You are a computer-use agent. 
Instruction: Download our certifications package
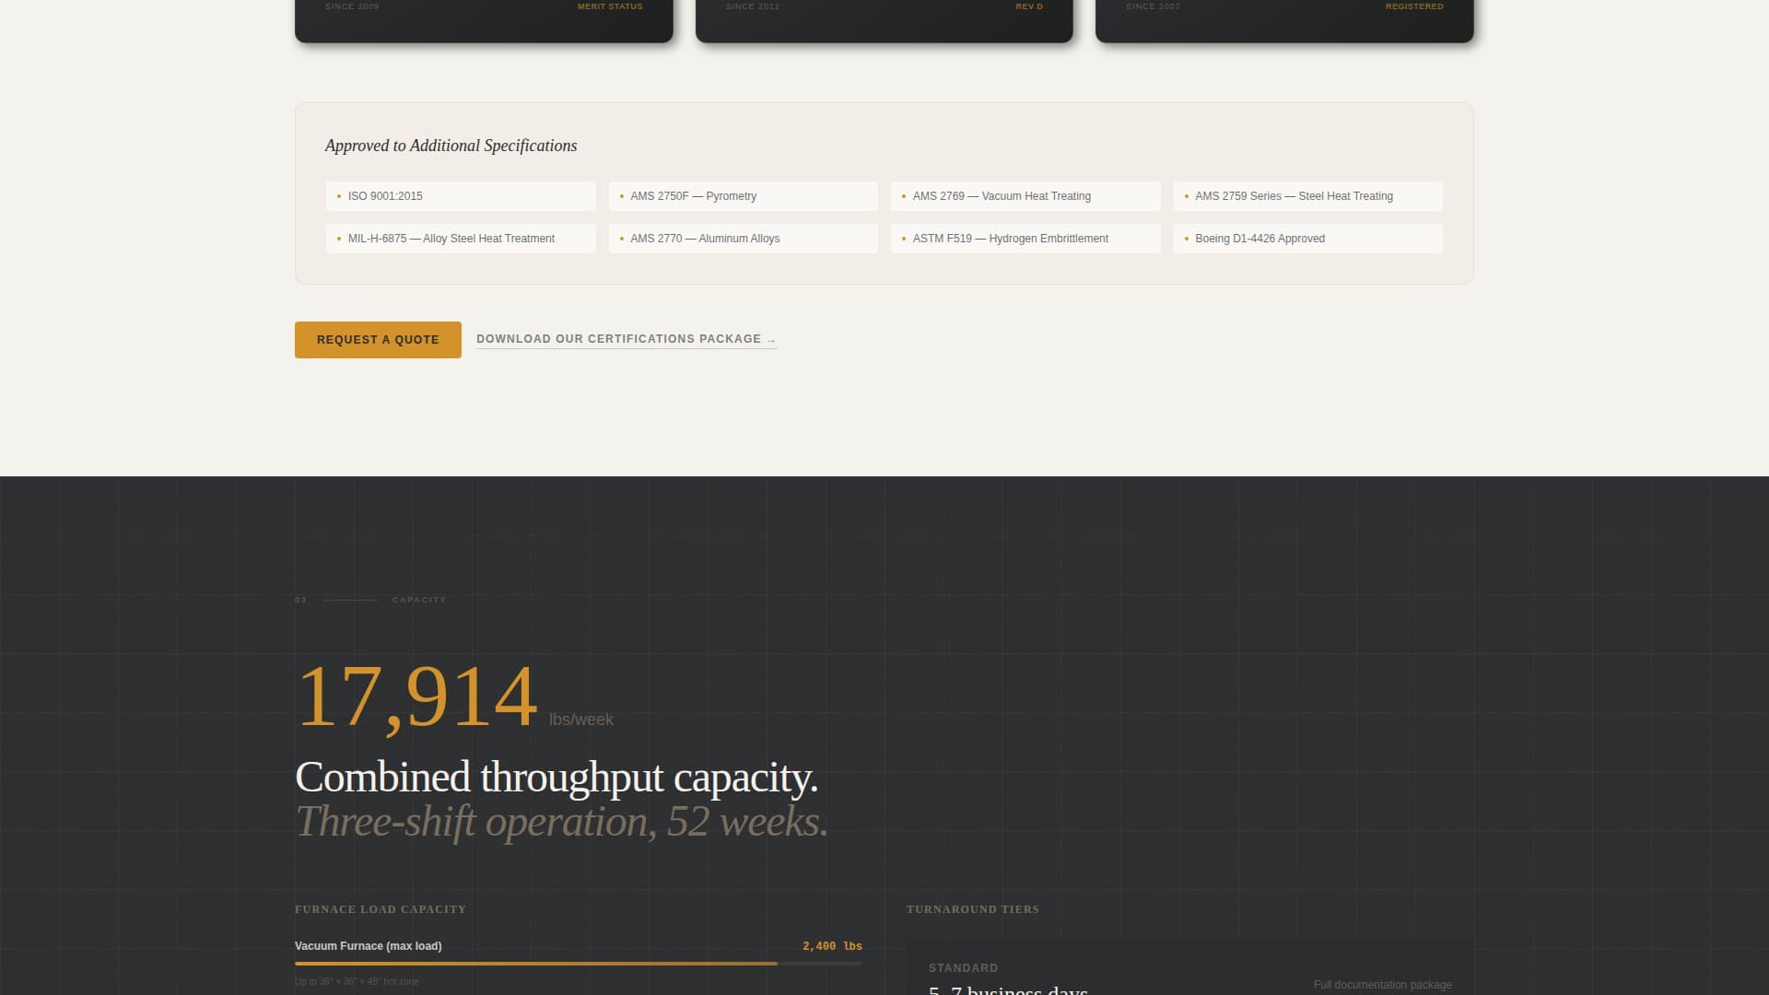[x=626, y=339]
